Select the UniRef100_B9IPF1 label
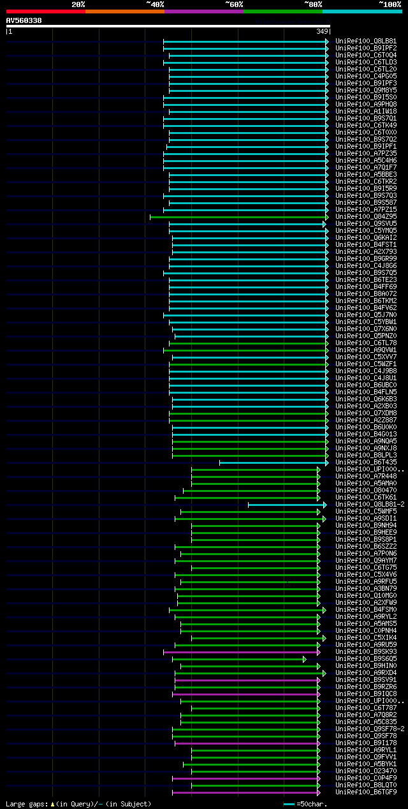Viewport: 408px width, 809px height. point(366,147)
